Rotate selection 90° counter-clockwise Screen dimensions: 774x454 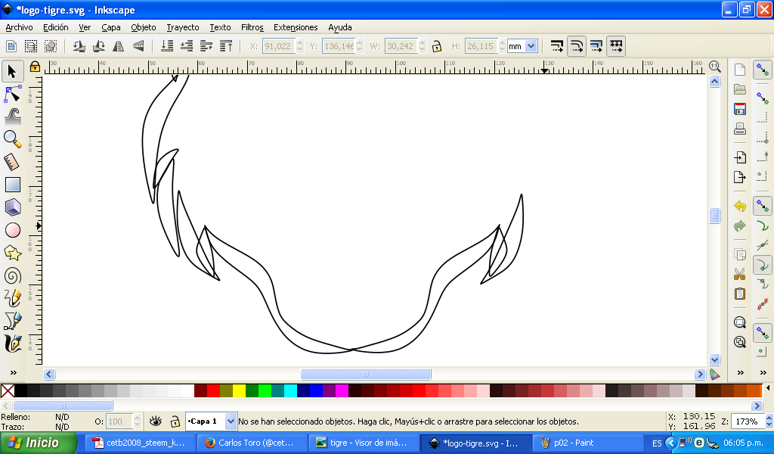click(79, 46)
